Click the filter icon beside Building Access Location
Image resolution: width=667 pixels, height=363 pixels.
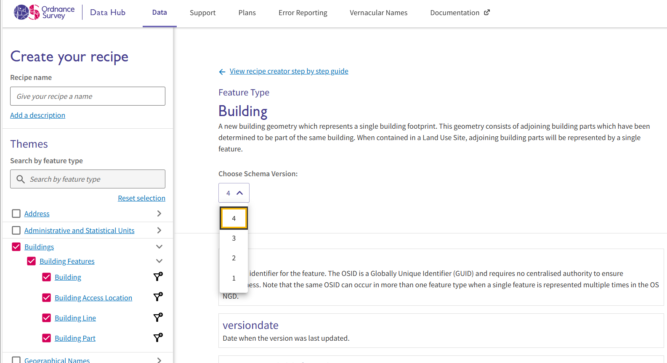(x=158, y=297)
